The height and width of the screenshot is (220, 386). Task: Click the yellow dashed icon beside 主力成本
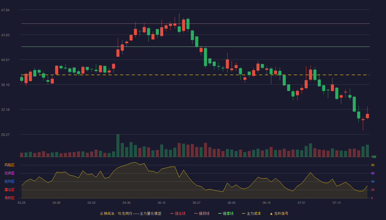point(243,213)
